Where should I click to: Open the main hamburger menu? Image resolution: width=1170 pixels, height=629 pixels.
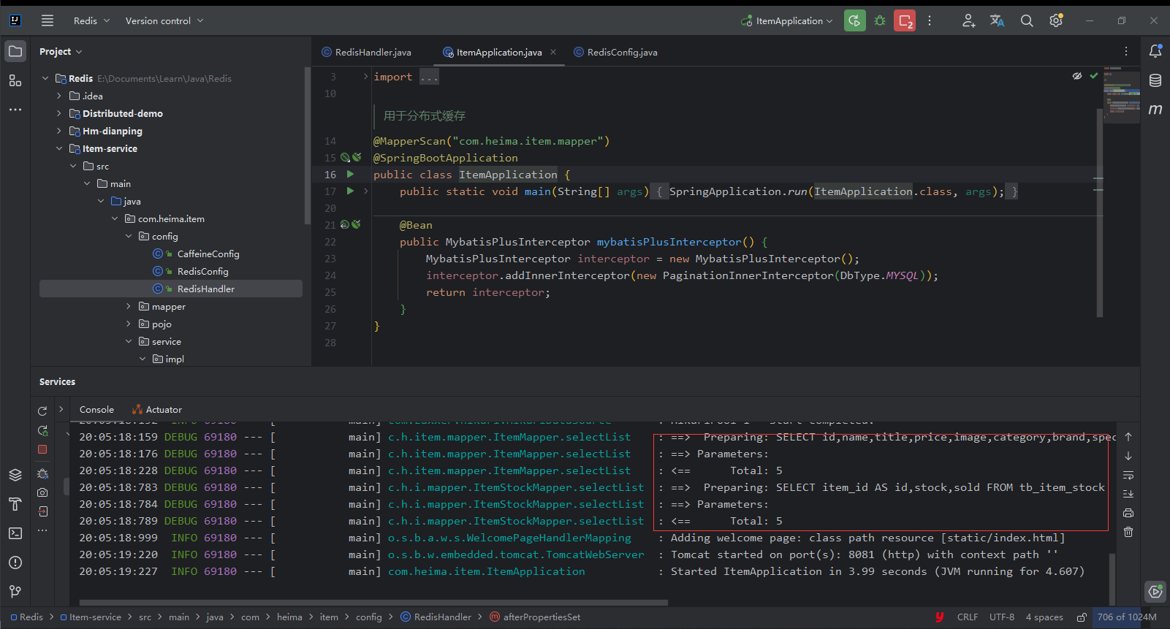pyautogui.click(x=48, y=20)
